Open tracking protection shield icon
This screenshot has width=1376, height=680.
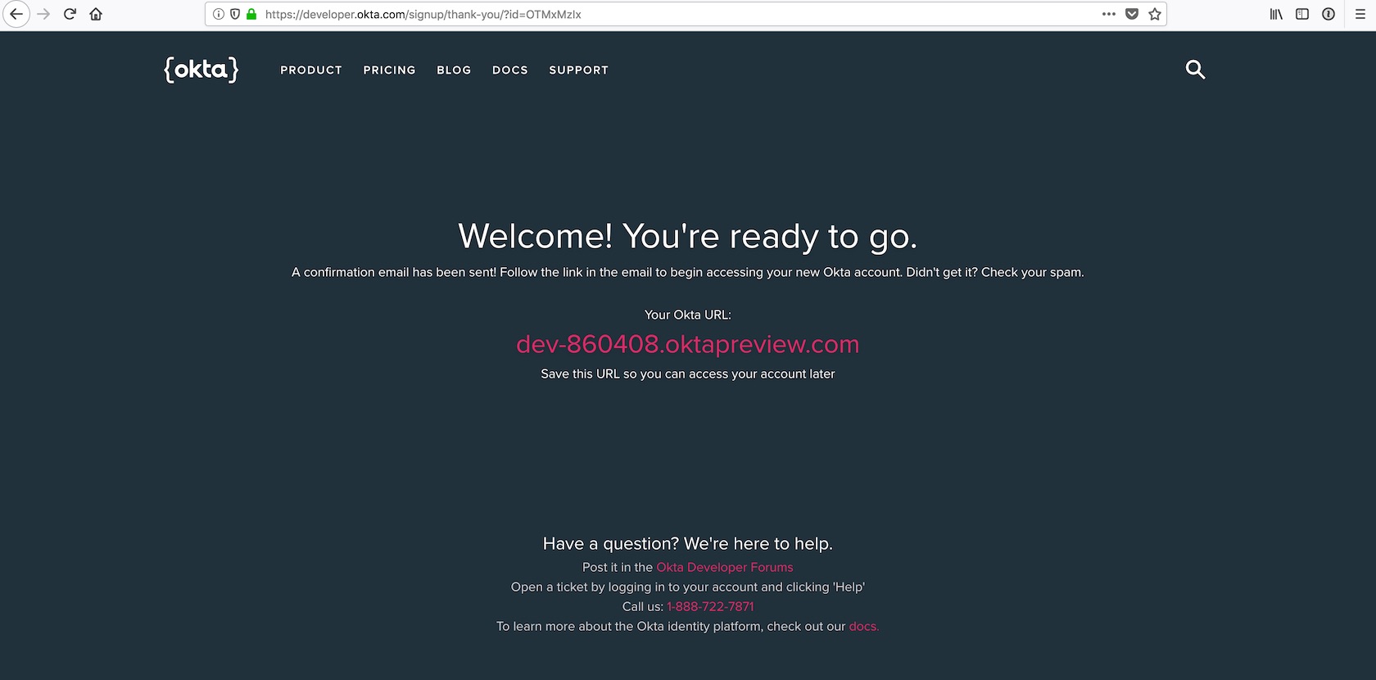point(235,14)
